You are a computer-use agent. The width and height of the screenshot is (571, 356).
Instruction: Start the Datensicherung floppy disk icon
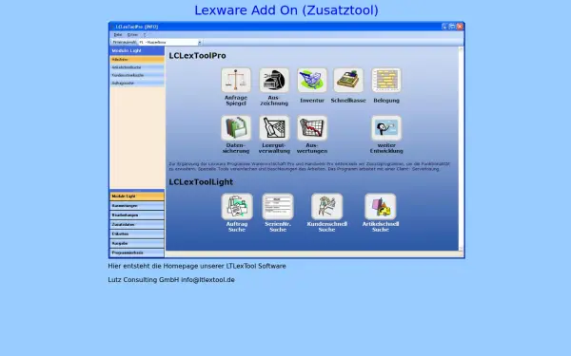pos(236,128)
